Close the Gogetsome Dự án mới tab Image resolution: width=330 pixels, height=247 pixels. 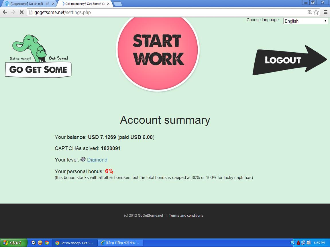click(53, 4)
